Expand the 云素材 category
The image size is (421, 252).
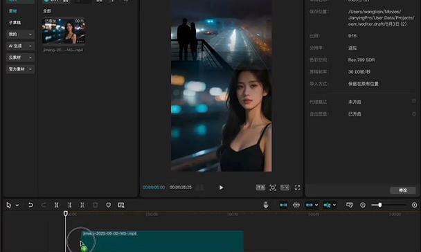point(20,57)
